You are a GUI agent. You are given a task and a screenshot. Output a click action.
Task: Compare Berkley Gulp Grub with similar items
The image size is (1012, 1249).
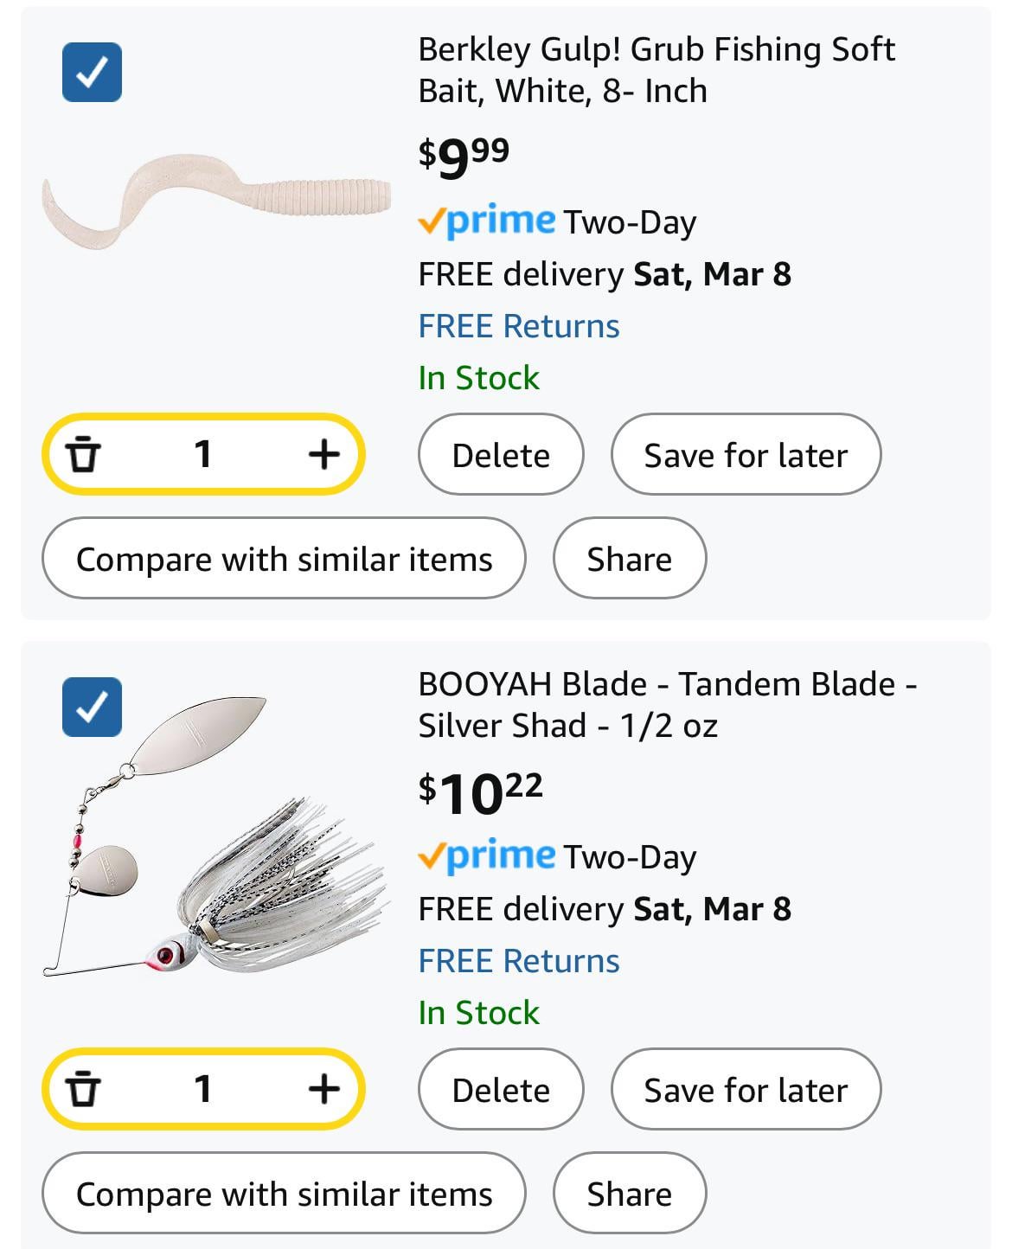tap(284, 559)
